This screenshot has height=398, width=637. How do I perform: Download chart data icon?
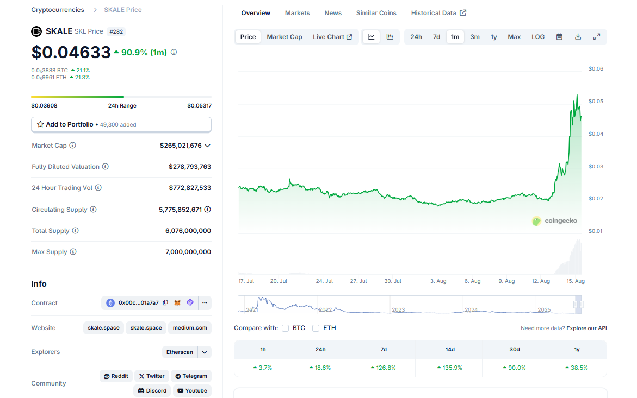click(x=578, y=37)
